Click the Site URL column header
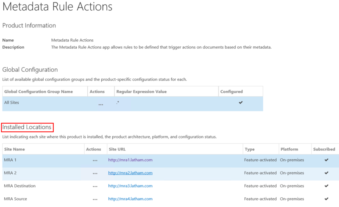This screenshot has height=207, width=339. pyautogui.click(x=117, y=149)
